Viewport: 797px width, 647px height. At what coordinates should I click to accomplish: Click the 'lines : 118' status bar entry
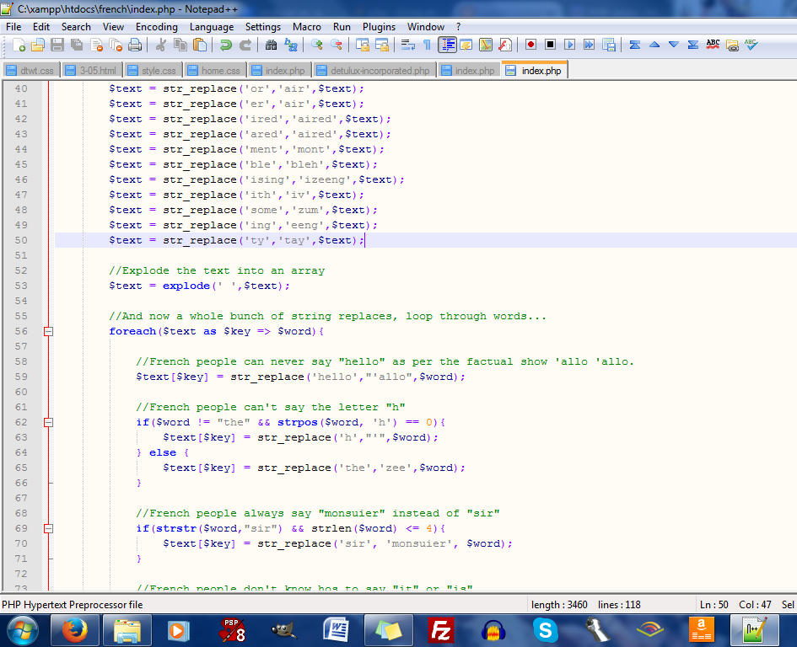point(619,605)
